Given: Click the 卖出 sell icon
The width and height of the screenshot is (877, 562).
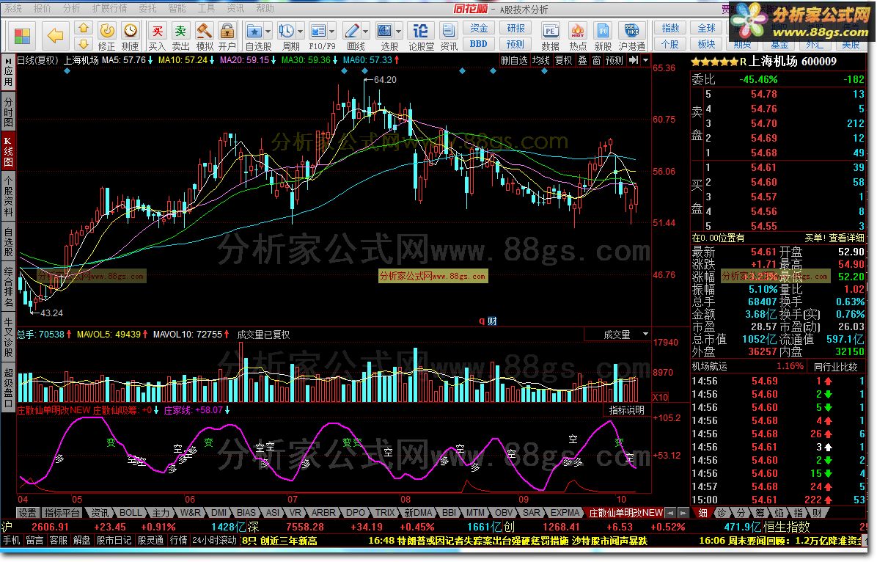Looking at the screenshot, I should click(x=180, y=30).
